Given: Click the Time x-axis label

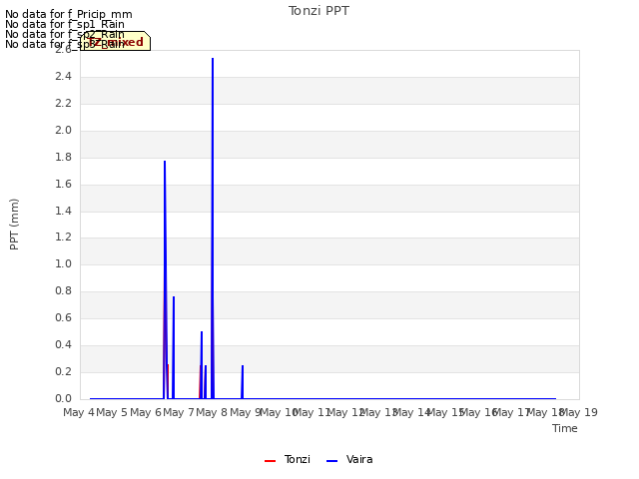Looking at the screenshot, I should tap(565, 428).
